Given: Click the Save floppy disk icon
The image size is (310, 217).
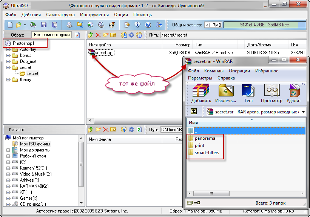Looking at the screenshot, I should (x=44, y=25).
